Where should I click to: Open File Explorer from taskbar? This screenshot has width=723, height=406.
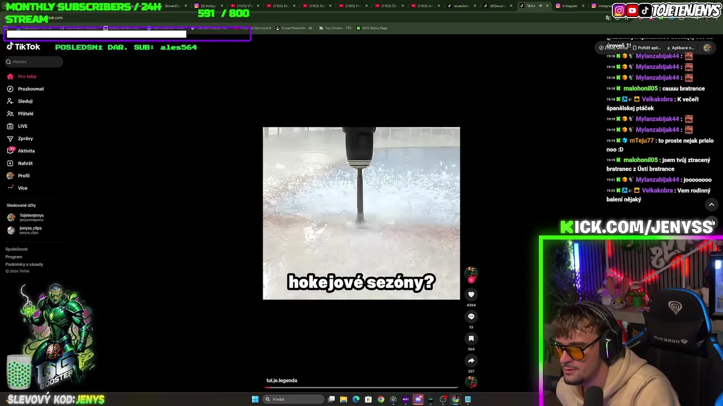[x=343, y=399]
